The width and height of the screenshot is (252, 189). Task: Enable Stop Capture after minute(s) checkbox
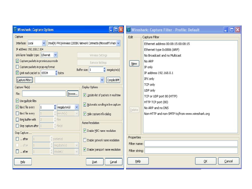coord(17,151)
